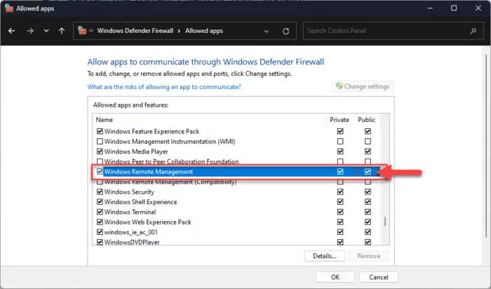The width and height of the screenshot is (491, 289).
Task: Select the windows_ie_ac_001 entry text
Action: (x=131, y=232)
